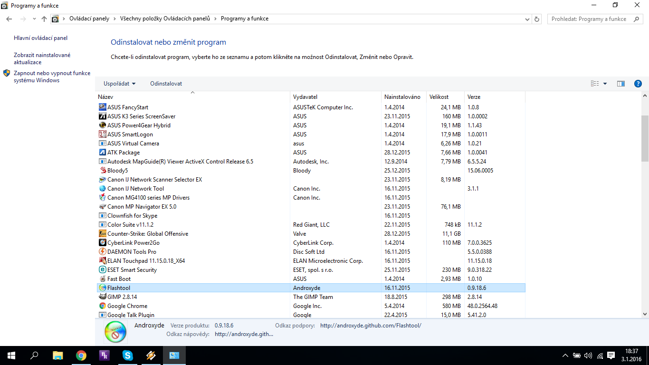Go up one level with up arrow
This screenshot has height=365, width=649.
[x=44, y=19]
